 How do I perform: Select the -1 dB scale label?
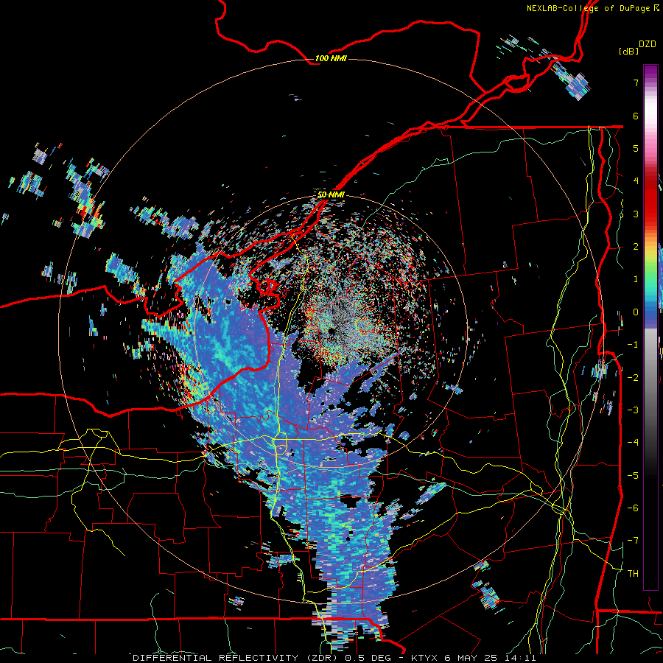click(633, 345)
